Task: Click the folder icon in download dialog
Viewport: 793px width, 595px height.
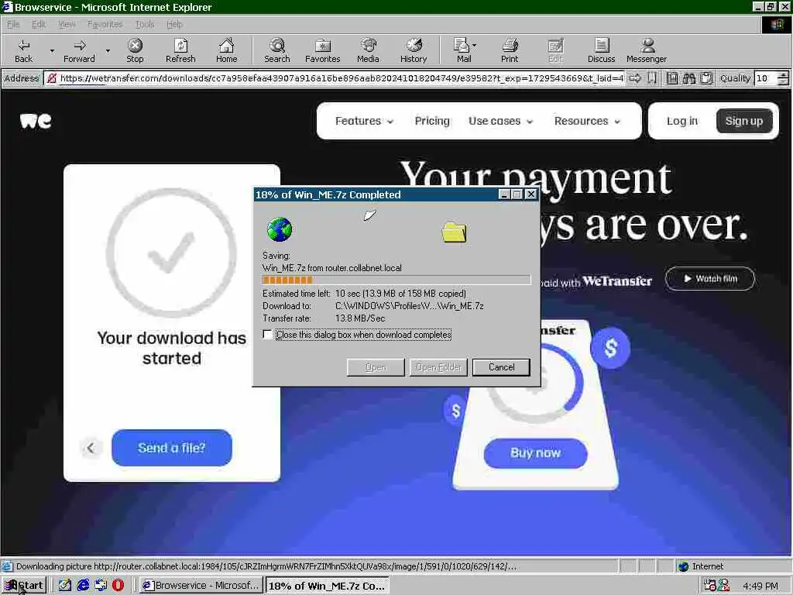Action: (454, 232)
